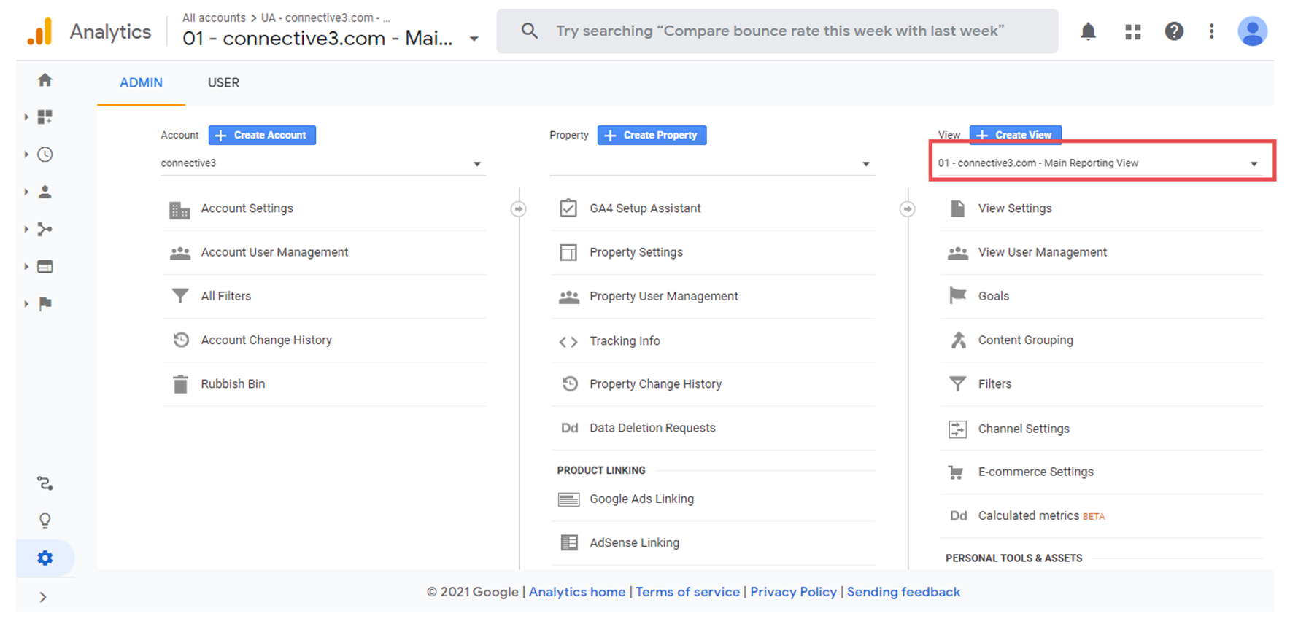Click the E-commerce Settings cart icon

click(956, 472)
